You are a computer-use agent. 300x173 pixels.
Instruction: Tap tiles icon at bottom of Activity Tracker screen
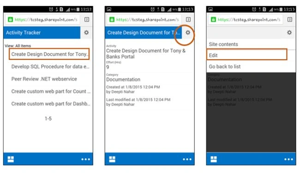point(11,159)
